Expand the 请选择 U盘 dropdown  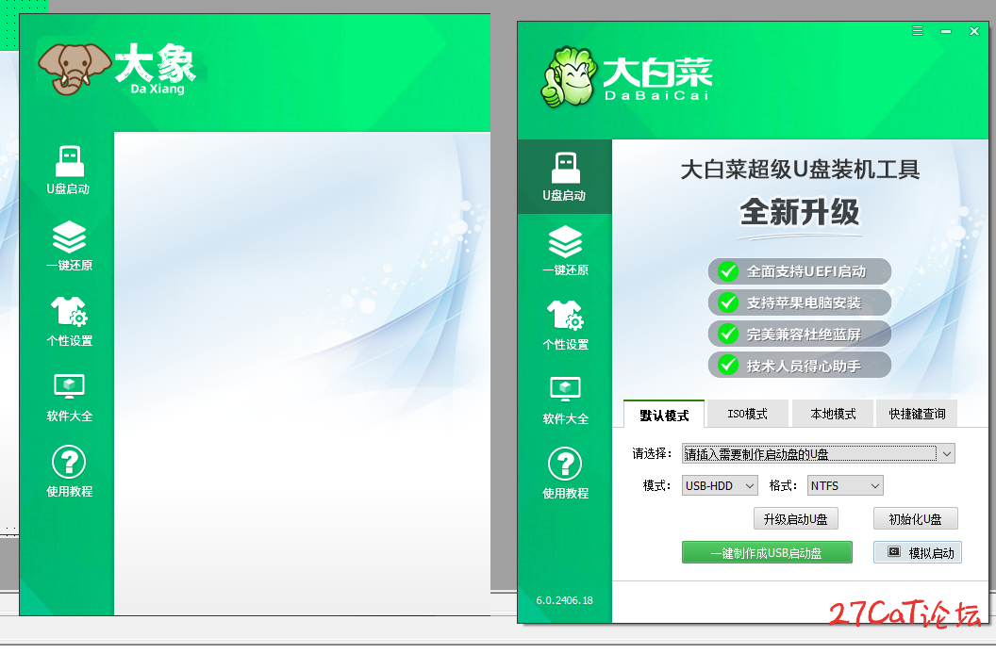(818, 454)
